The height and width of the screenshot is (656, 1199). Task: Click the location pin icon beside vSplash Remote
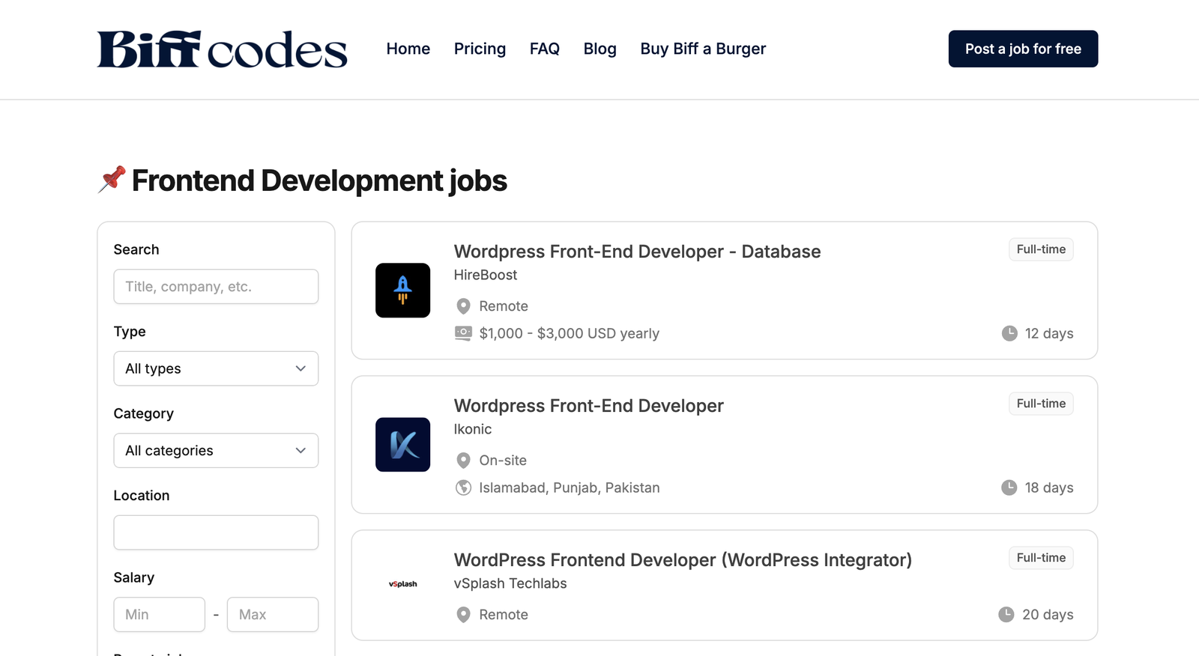pos(464,615)
